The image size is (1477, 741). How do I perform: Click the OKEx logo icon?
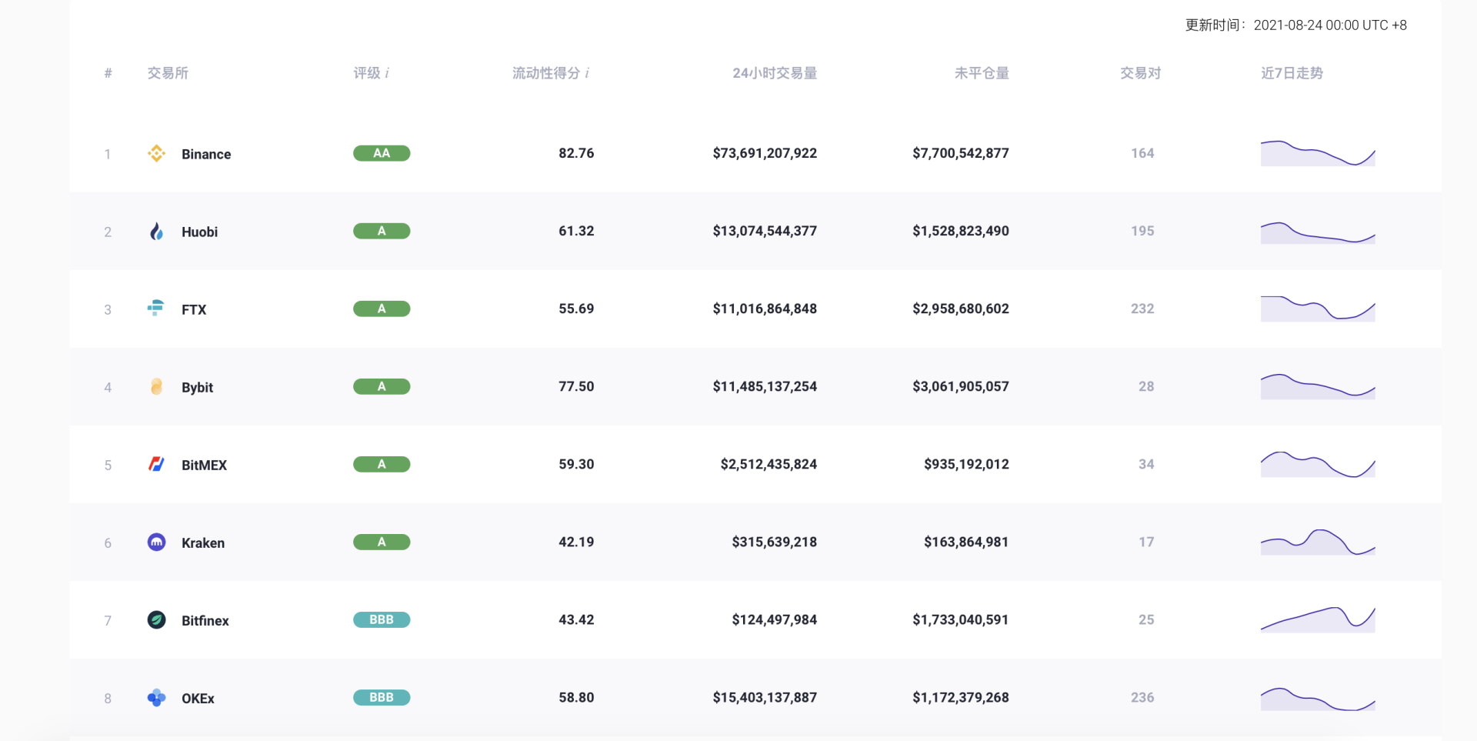coord(156,697)
